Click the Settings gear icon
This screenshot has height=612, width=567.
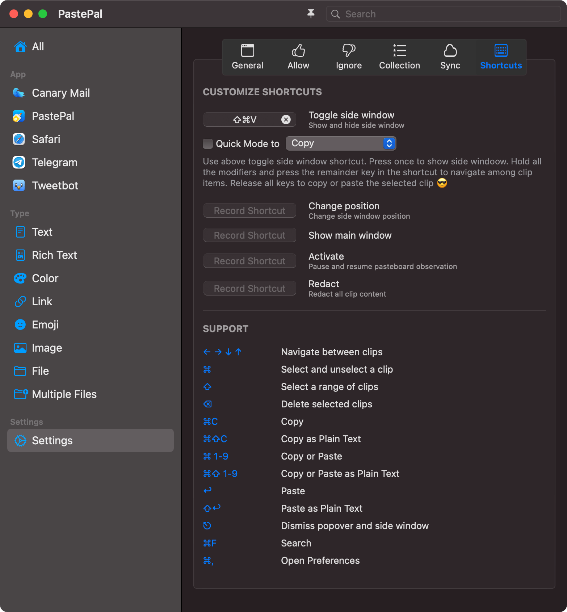coord(20,441)
